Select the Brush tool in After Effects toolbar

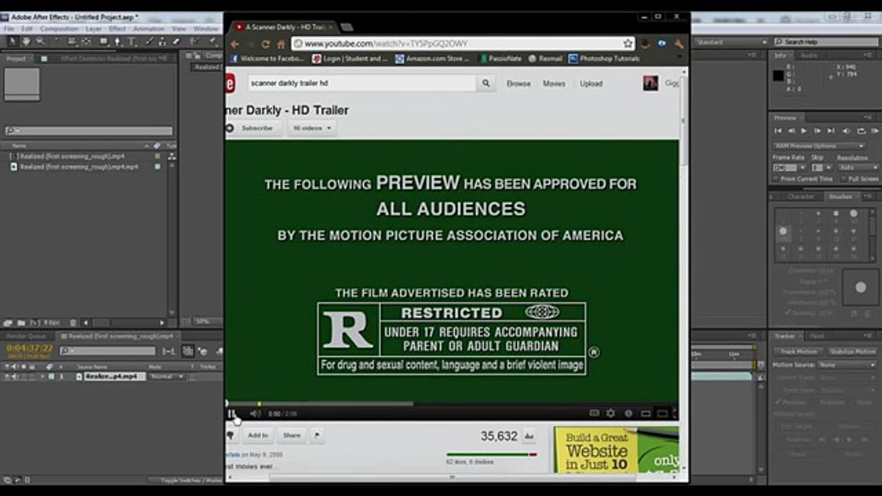pos(148,41)
